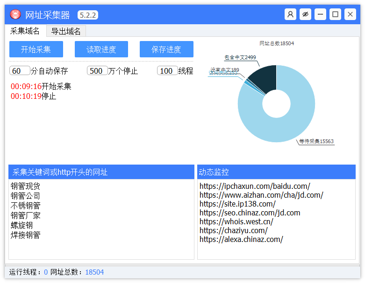The height and width of the screenshot is (283, 365).
Task: Click the red app logo icon
Action: pos(15,15)
